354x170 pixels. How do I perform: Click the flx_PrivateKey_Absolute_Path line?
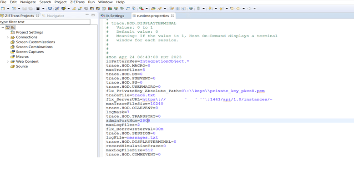(185, 91)
